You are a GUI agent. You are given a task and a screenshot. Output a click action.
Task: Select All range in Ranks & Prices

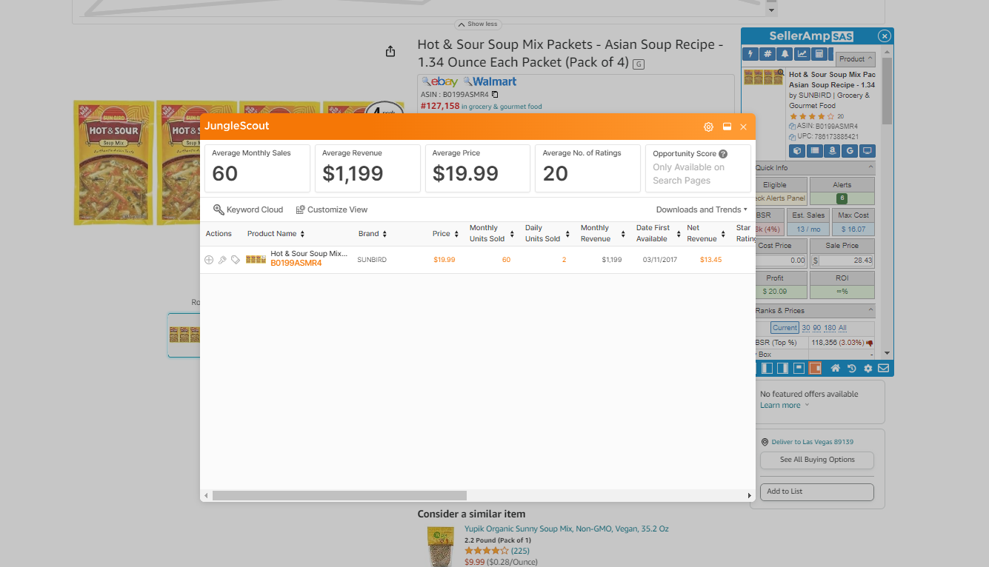click(842, 328)
